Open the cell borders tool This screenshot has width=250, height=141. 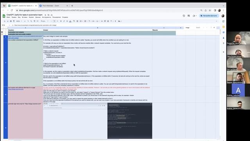77,21
